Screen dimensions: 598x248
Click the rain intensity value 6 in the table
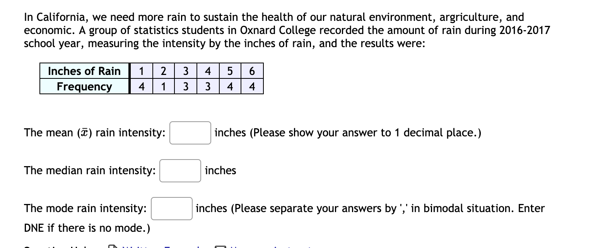pos(252,71)
